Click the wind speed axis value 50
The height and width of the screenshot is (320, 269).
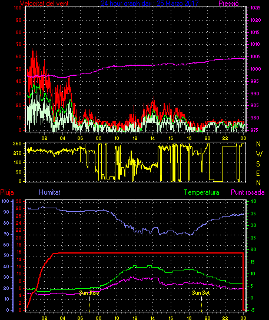click(x=19, y=69)
